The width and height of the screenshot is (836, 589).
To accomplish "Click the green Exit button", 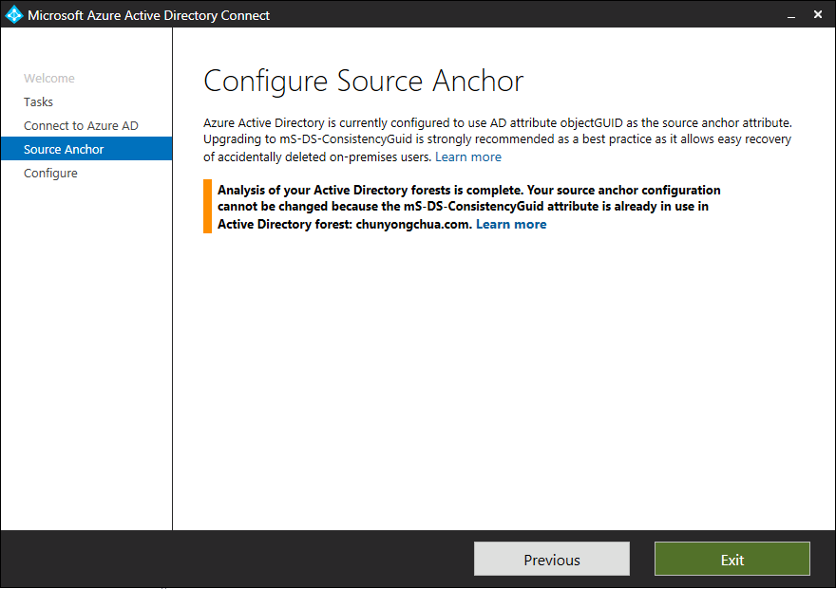I will [x=731, y=560].
